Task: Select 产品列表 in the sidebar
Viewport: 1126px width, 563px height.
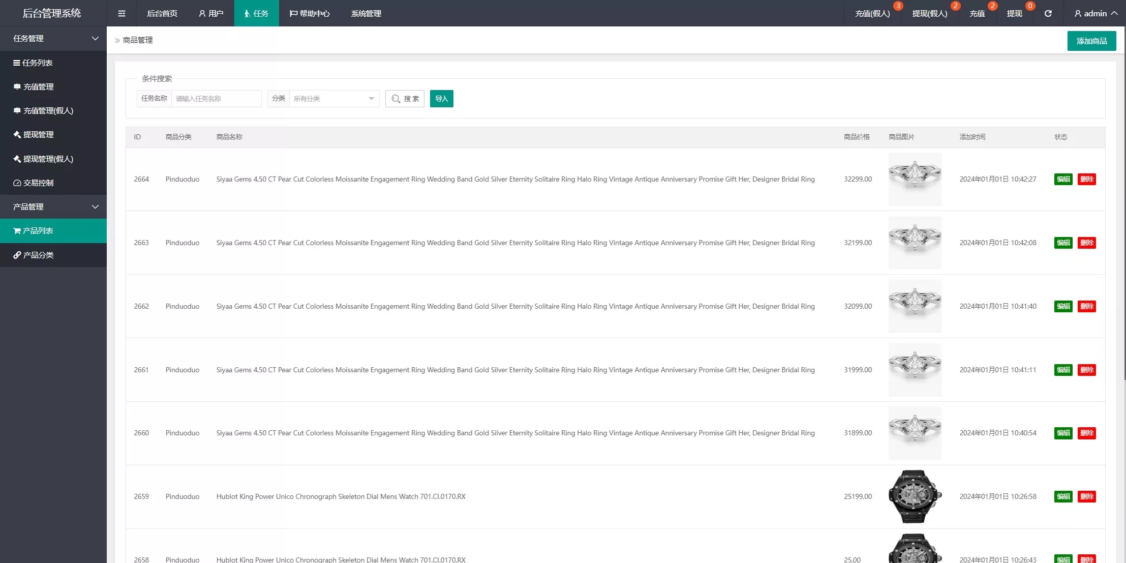Action: [38, 231]
